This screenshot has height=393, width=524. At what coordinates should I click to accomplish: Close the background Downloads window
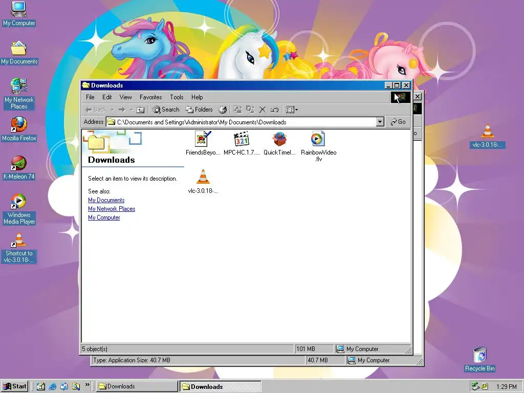[x=418, y=97]
